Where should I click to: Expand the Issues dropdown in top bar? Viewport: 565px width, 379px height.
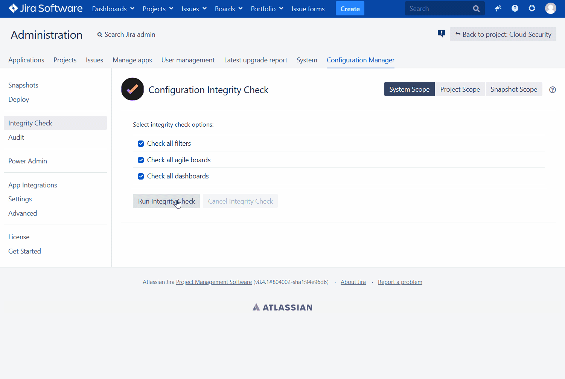pyautogui.click(x=194, y=9)
